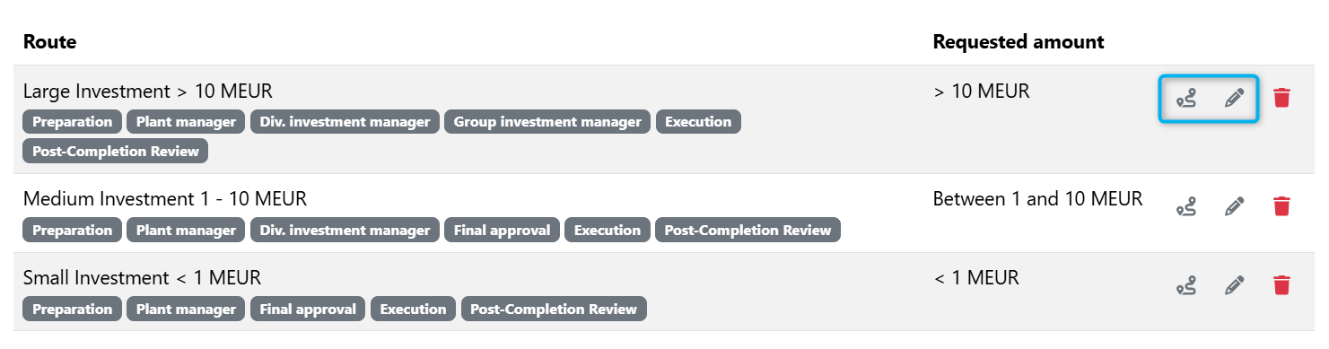
Task: Click the Requested amount column header
Action: click(x=1019, y=41)
